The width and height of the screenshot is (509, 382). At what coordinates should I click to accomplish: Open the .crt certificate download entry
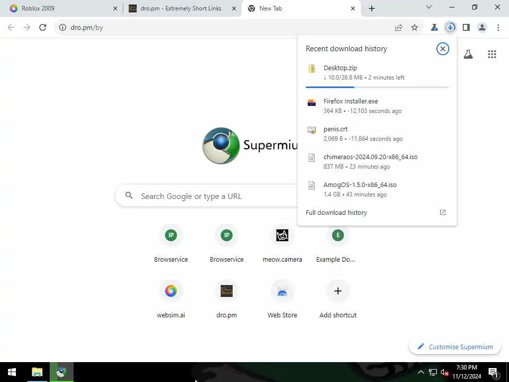click(377, 134)
